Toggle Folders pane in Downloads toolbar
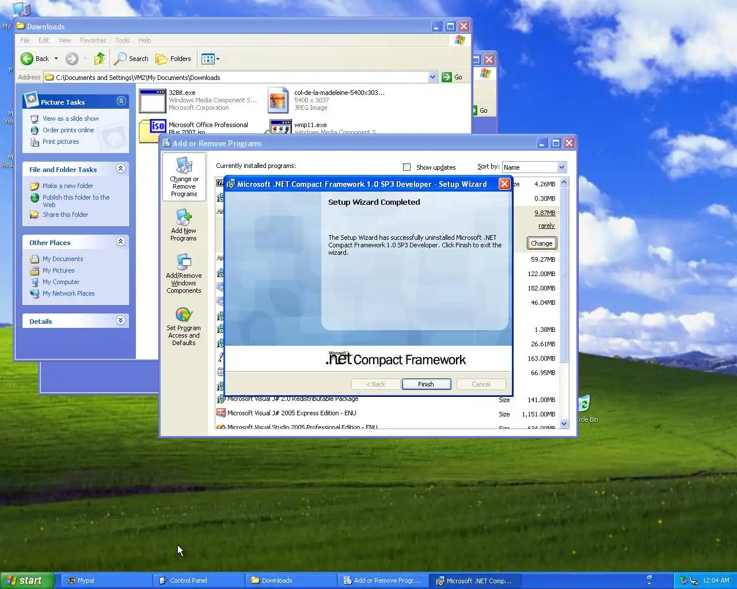 [x=173, y=59]
